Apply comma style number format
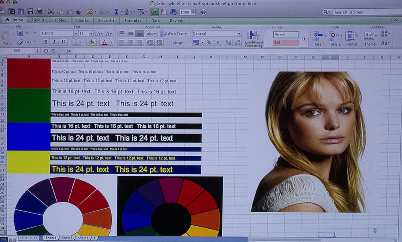The height and width of the screenshot is (242, 402). pyautogui.click(x=217, y=43)
